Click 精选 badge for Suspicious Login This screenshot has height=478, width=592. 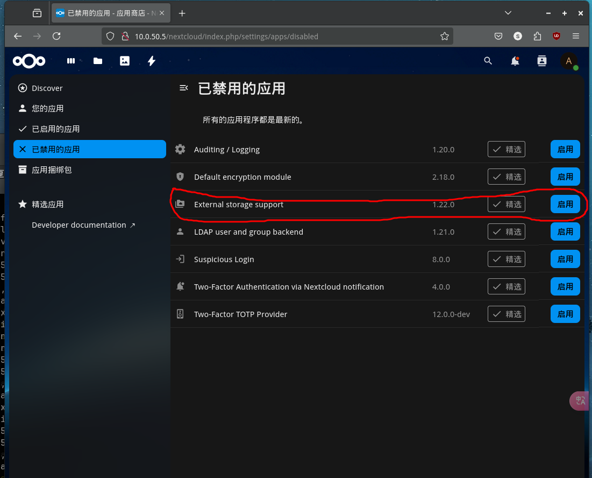click(x=507, y=259)
